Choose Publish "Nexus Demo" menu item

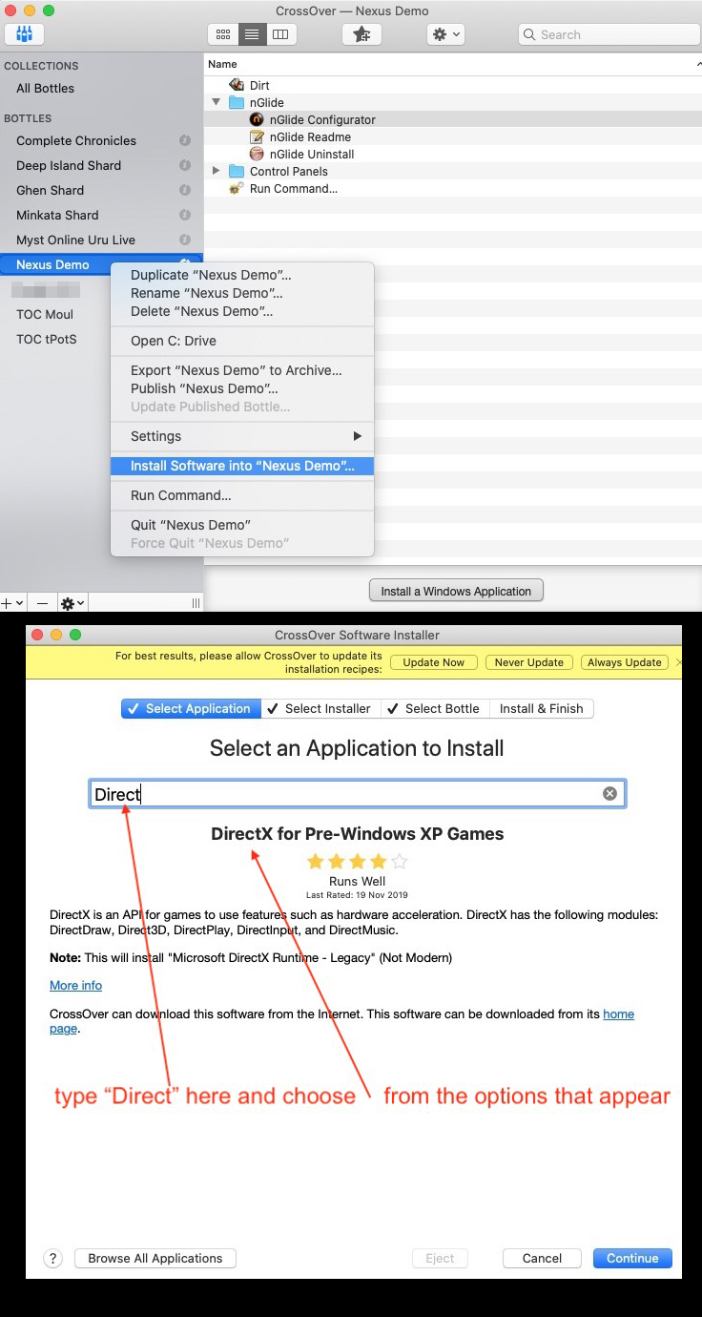click(242, 388)
